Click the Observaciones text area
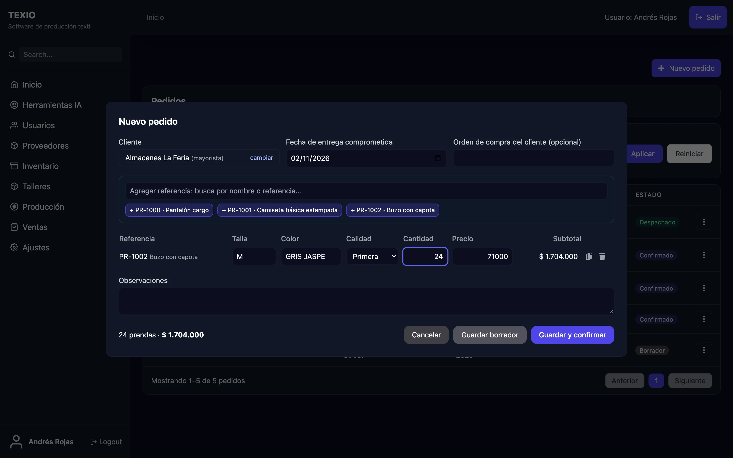The height and width of the screenshot is (458, 733). [366, 301]
